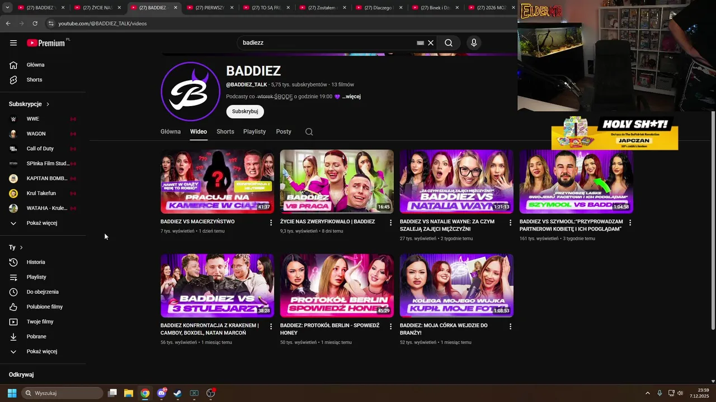
Task: Switch to the Główna channel tab
Action: [171, 132]
